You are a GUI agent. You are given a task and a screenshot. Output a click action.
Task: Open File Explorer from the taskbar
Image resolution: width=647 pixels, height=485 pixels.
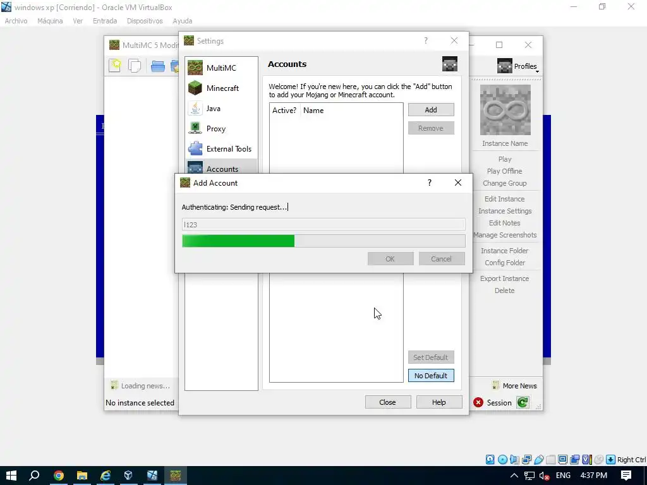(82, 476)
